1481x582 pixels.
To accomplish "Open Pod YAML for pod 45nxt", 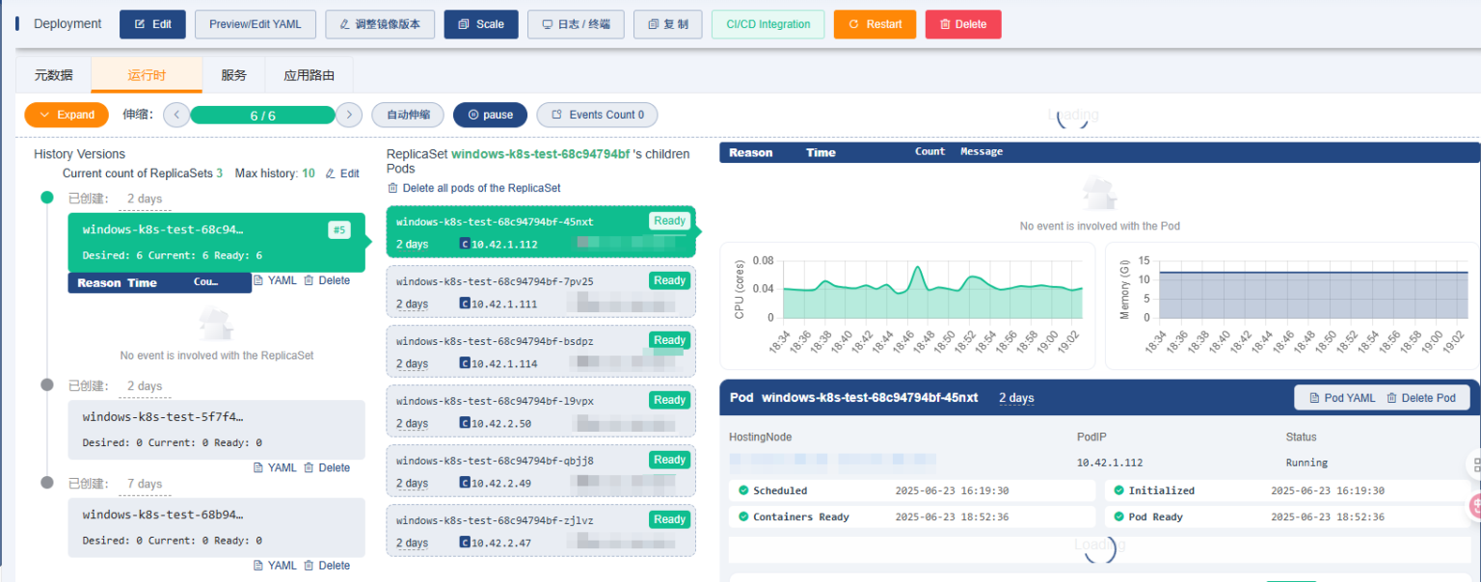I will click(1341, 397).
